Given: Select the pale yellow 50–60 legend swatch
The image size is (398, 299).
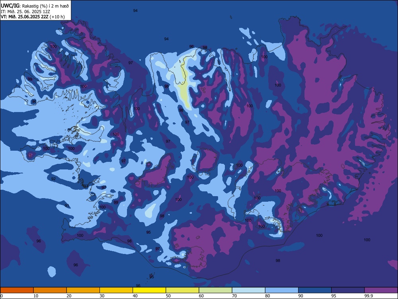Looking at the screenshot, I should [x=182, y=290].
